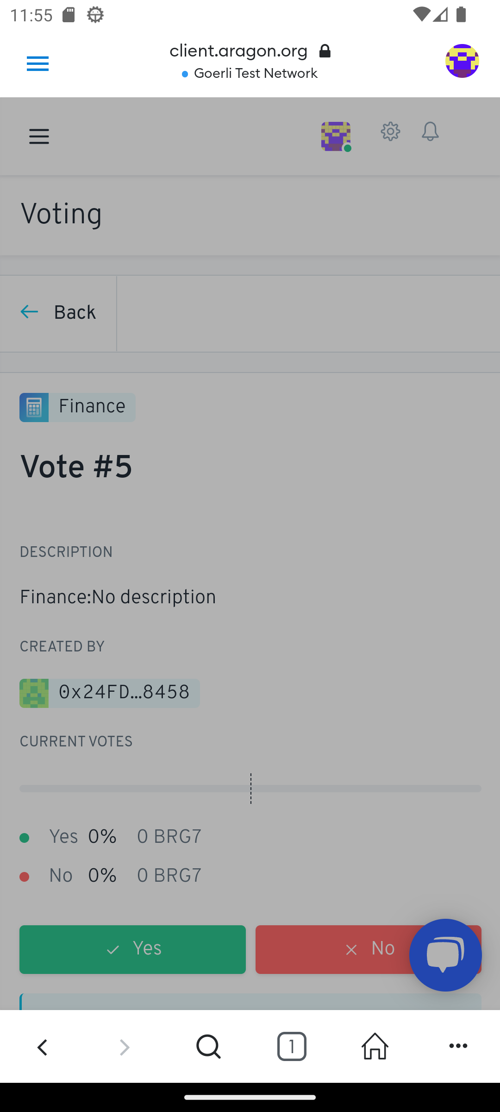
Task: Open the Finance app badge
Action: click(77, 407)
